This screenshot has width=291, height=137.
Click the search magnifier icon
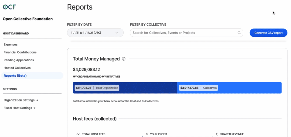point(239,33)
